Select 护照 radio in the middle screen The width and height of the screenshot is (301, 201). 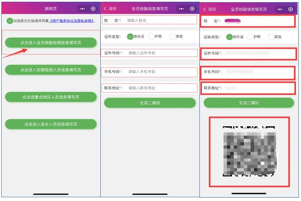pyautogui.click(x=151, y=36)
